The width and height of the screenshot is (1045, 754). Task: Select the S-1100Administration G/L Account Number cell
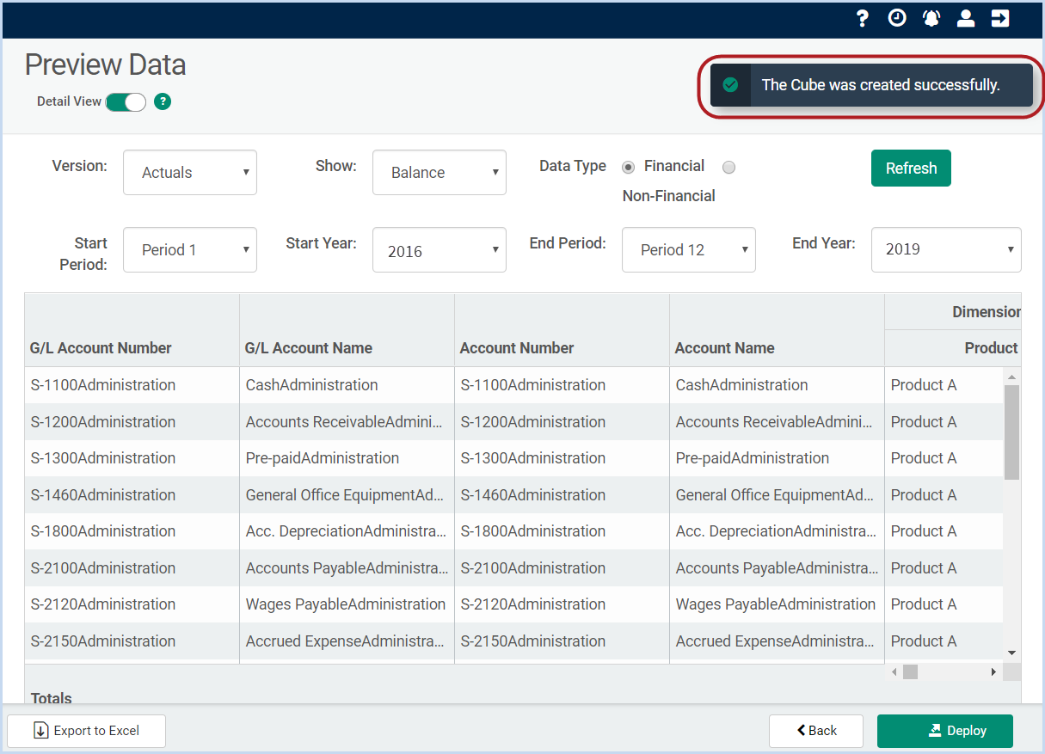click(x=132, y=385)
